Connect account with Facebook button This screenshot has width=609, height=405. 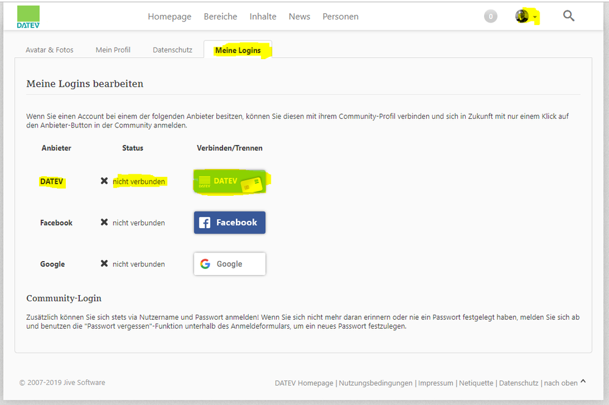(x=229, y=223)
